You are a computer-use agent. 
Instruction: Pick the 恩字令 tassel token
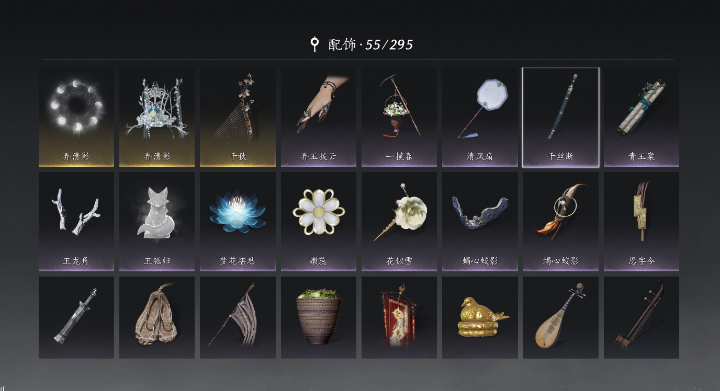click(642, 222)
